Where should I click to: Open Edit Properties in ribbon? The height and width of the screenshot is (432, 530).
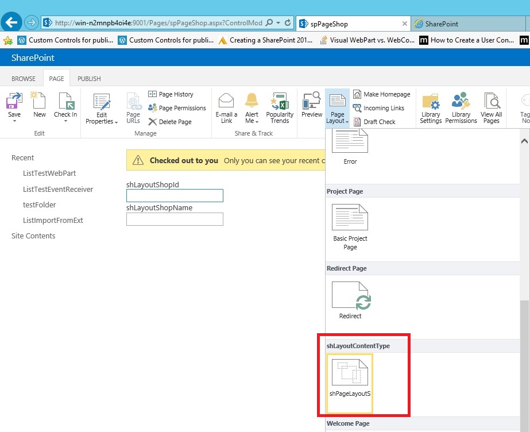[102, 109]
